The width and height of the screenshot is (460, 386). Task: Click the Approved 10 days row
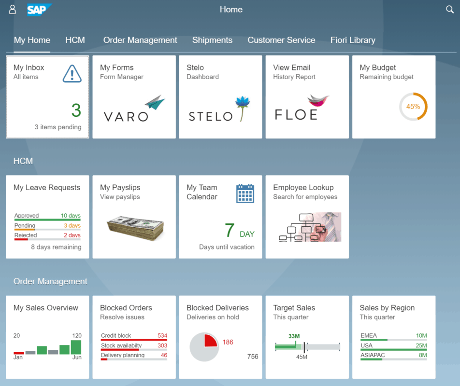(x=47, y=217)
